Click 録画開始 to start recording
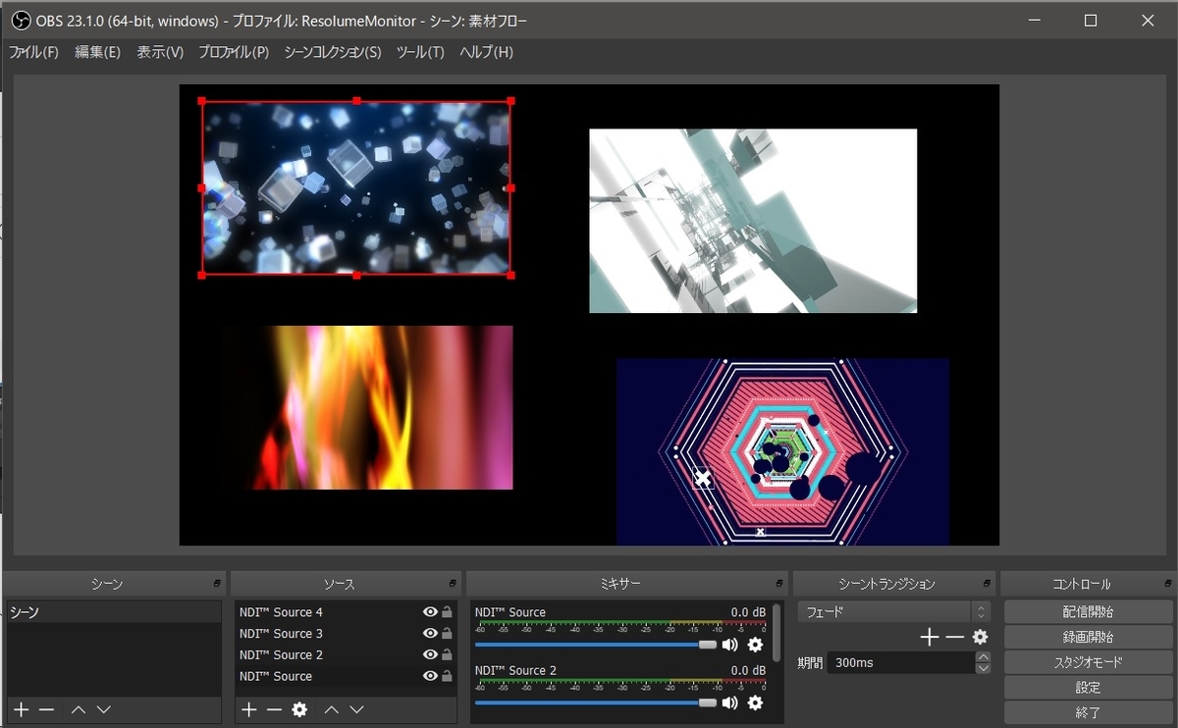The width and height of the screenshot is (1178, 728). (1088, 637)
